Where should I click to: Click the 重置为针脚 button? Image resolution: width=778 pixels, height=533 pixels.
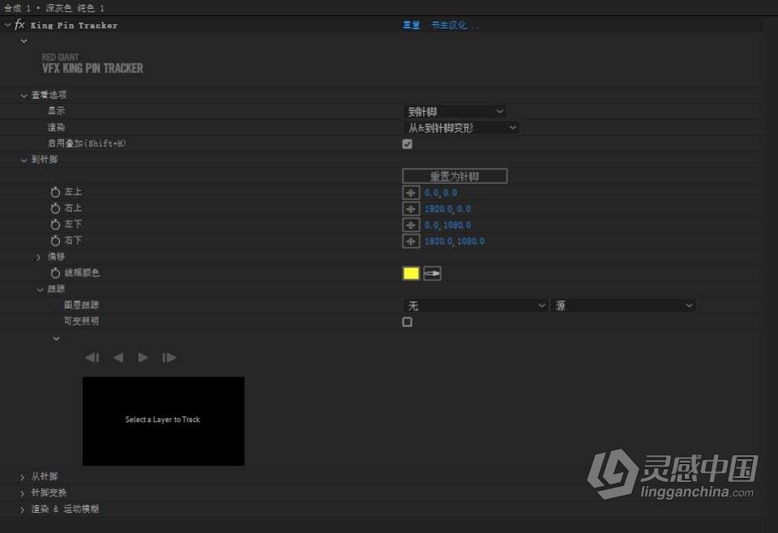(x=455, y=176)
